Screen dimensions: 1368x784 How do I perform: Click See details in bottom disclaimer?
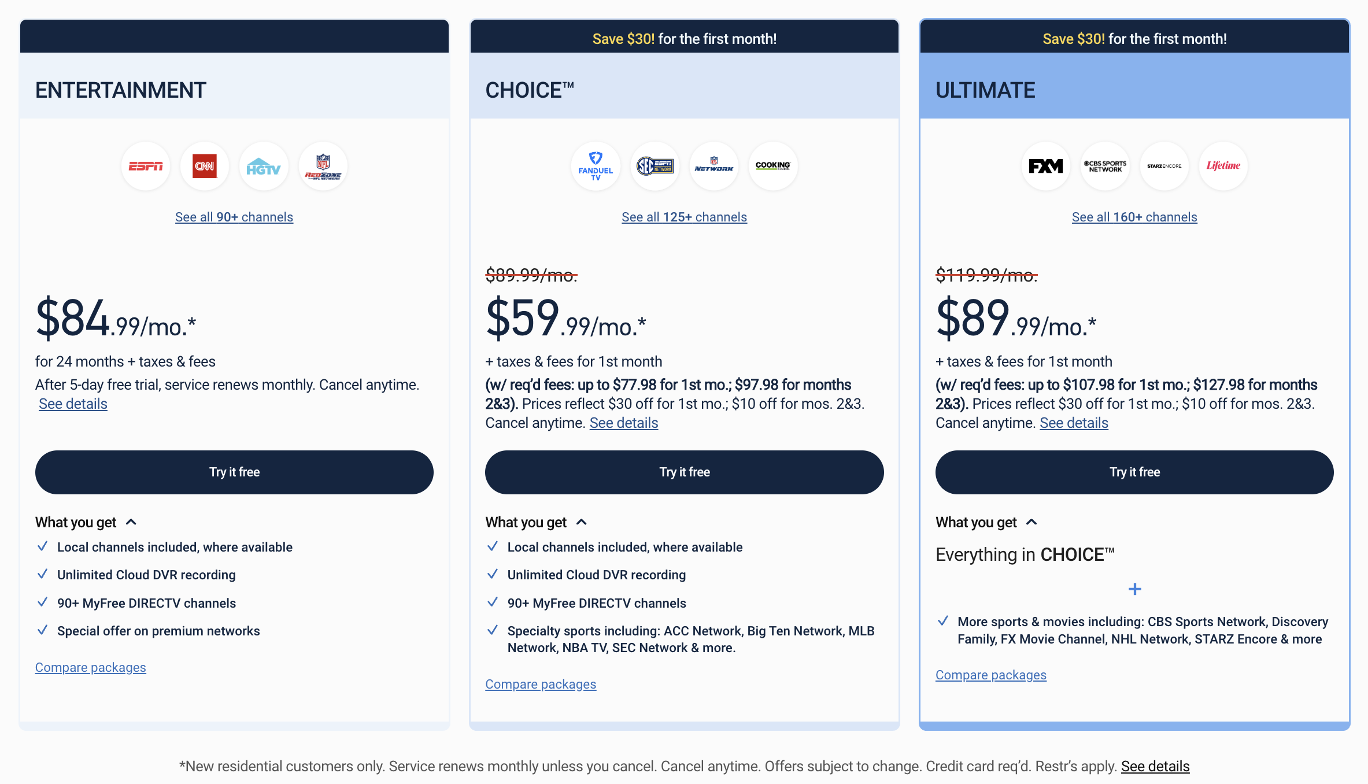[x=1155, y=765]
